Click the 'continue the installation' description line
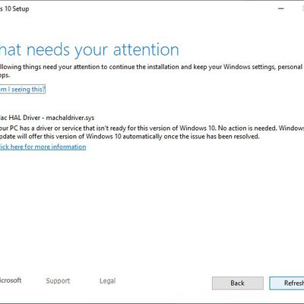Screen dimensions: 304x304 tap(152, 71)
